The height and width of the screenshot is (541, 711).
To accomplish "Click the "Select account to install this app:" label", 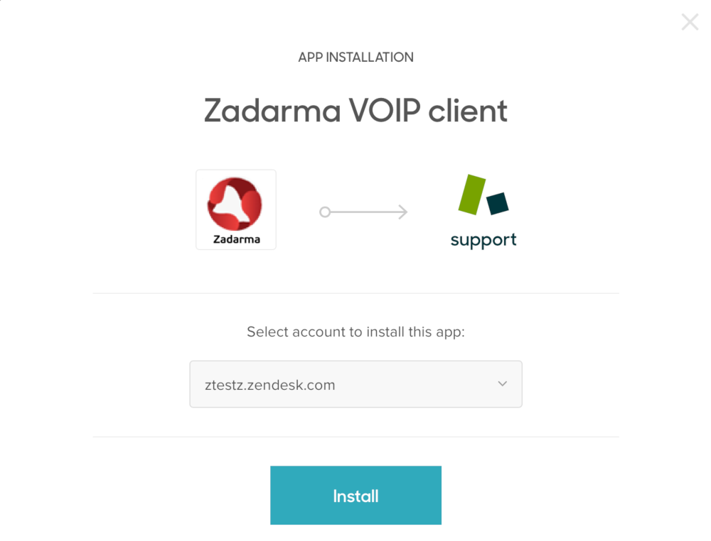I will (355, 332).
